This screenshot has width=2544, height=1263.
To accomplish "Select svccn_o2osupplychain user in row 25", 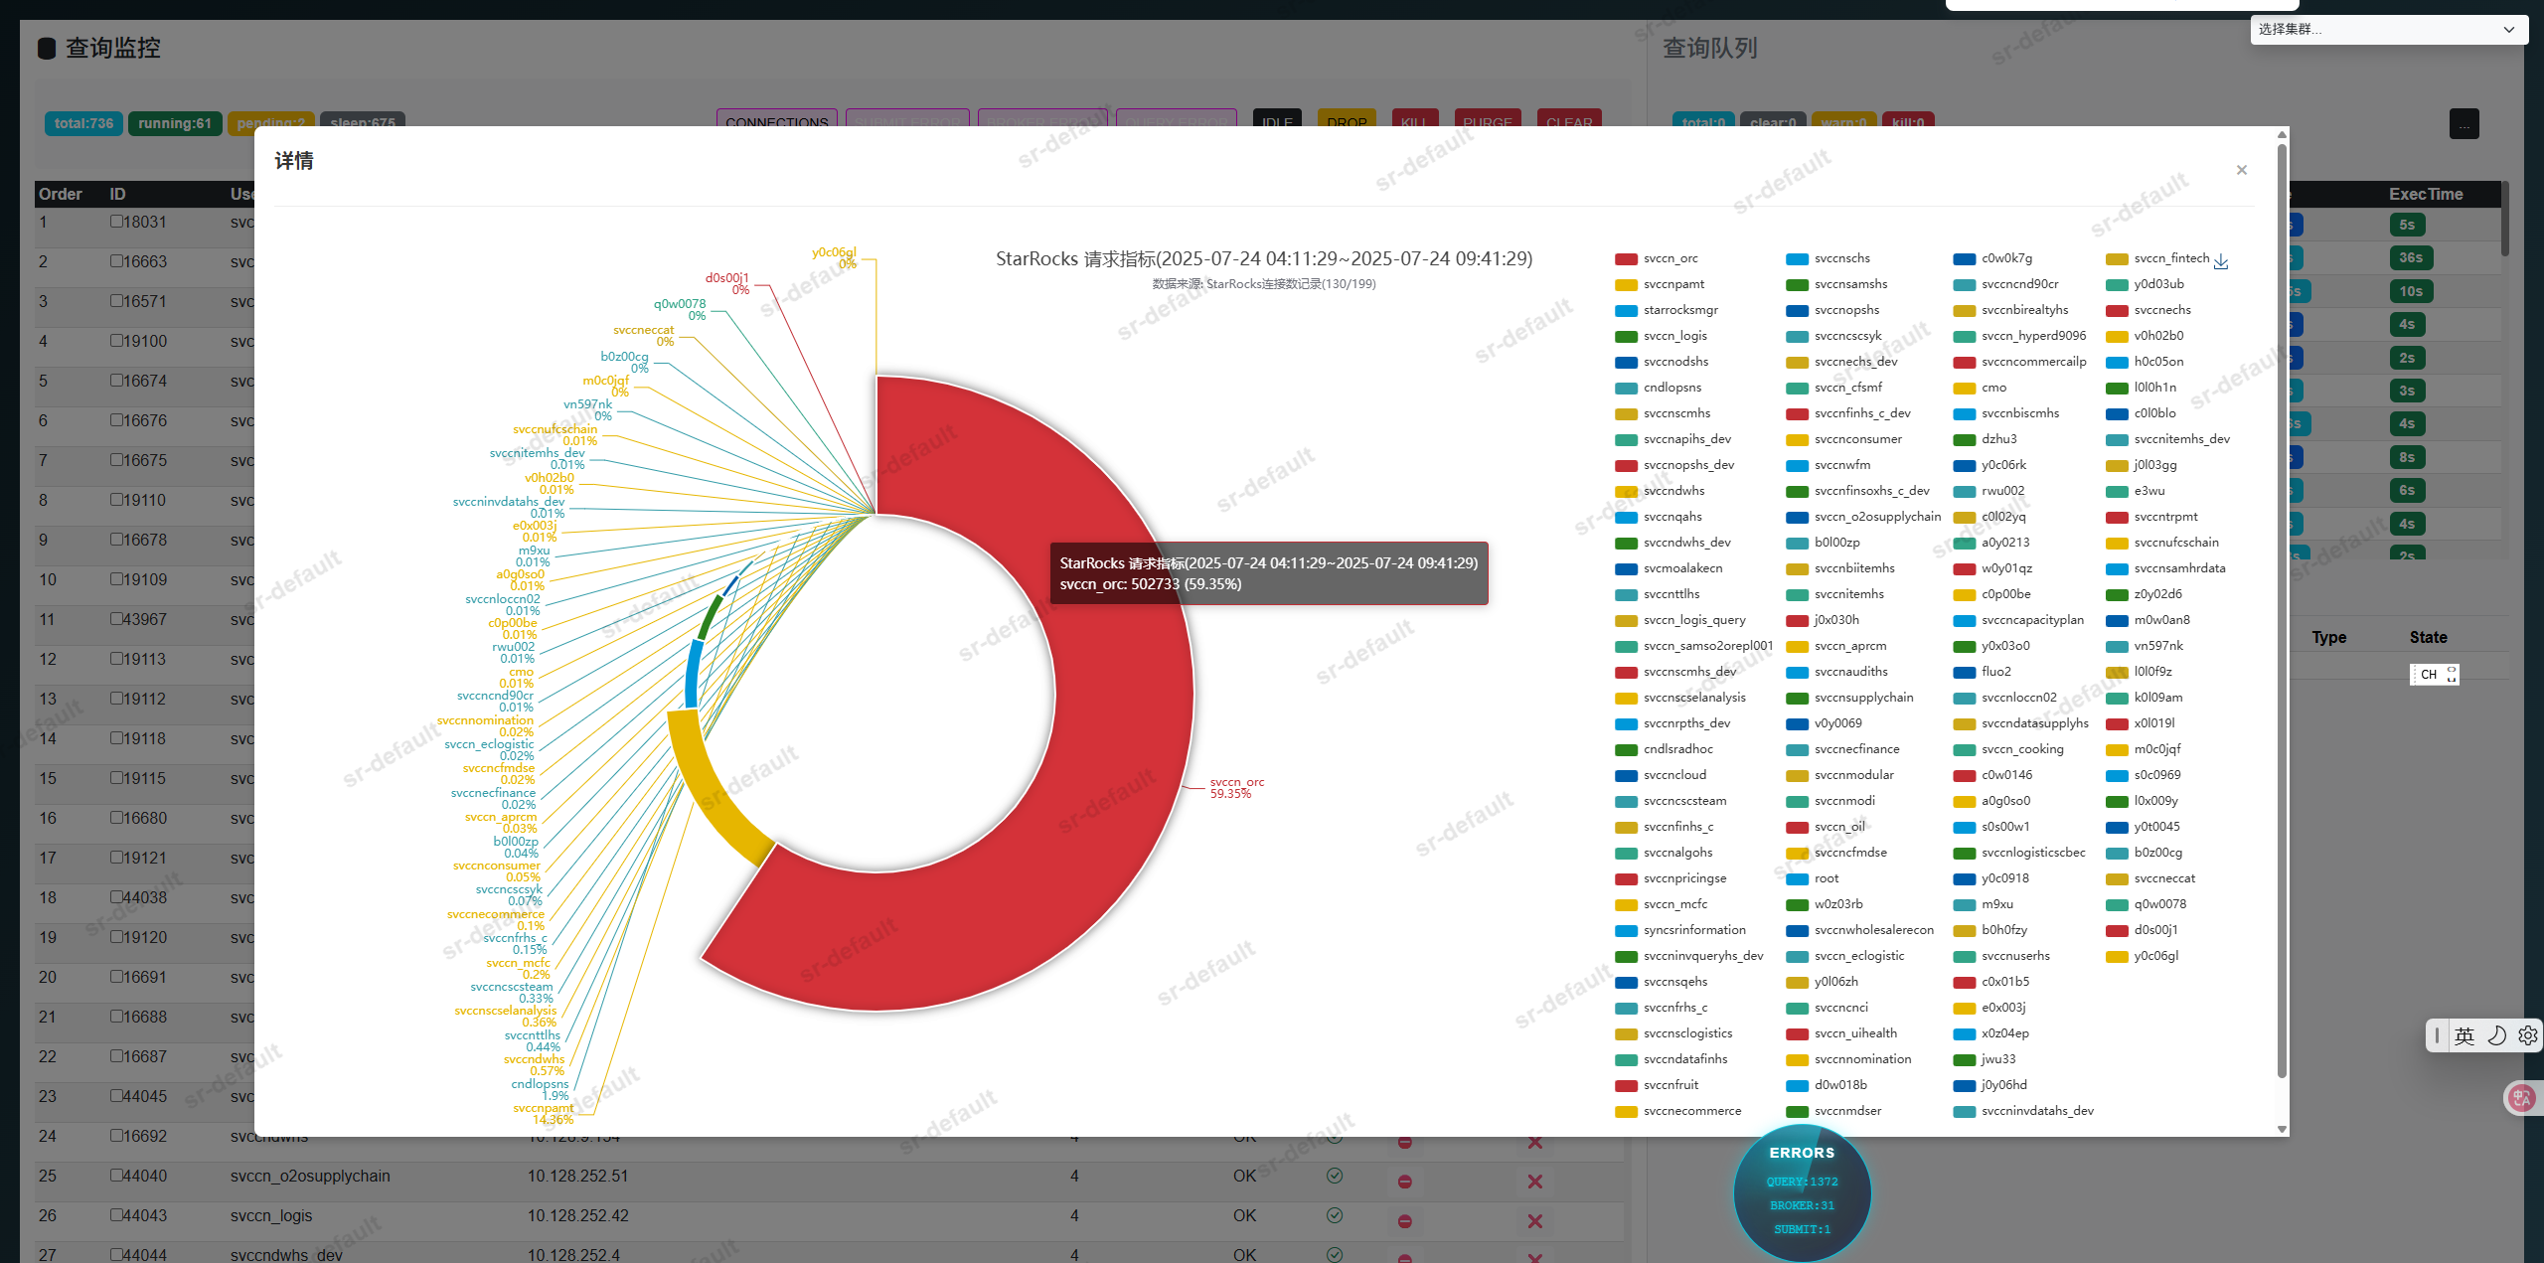I will [310, 1176].
